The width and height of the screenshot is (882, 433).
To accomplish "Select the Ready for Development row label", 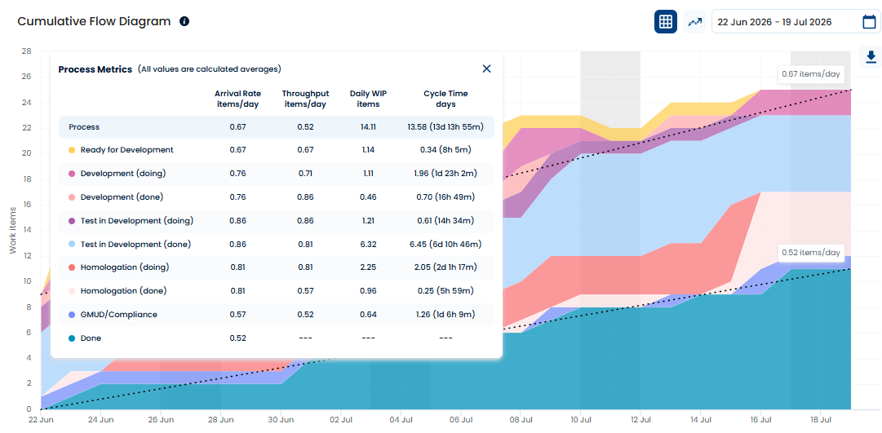I will point(127,150).
